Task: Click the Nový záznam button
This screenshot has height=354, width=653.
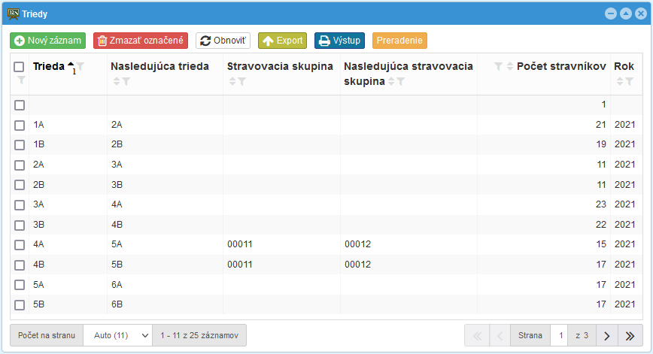Action: [48, 41]
